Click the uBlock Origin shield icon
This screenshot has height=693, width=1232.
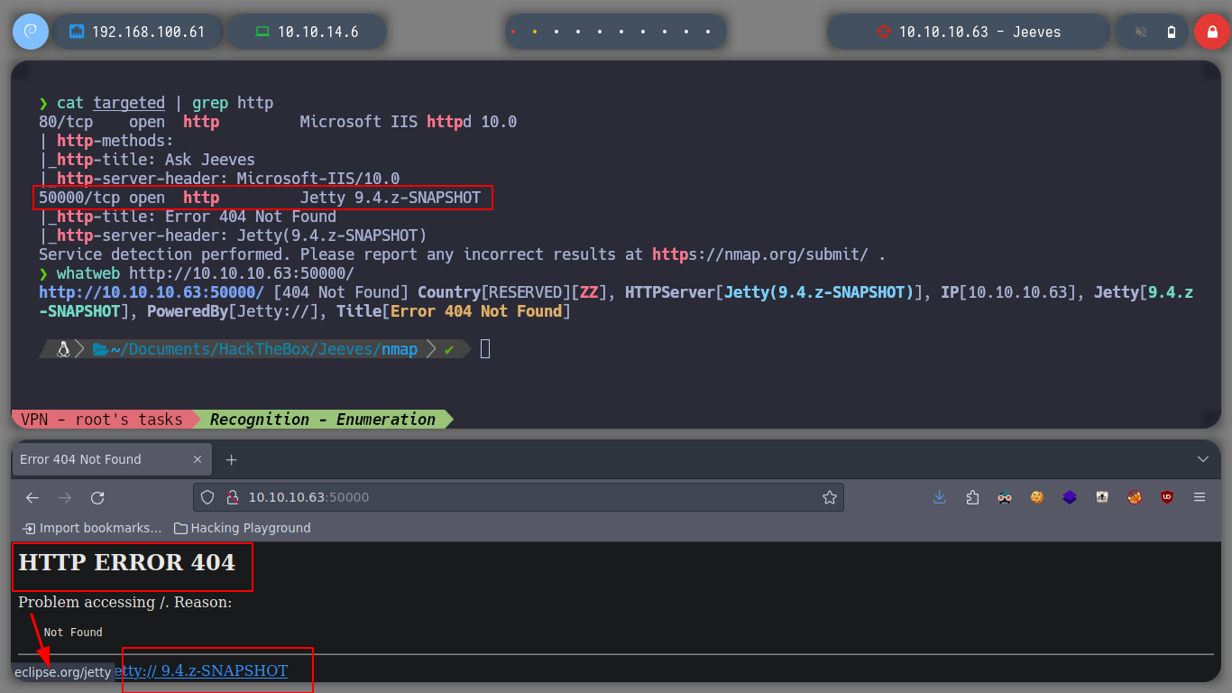tap(1167, 497)
